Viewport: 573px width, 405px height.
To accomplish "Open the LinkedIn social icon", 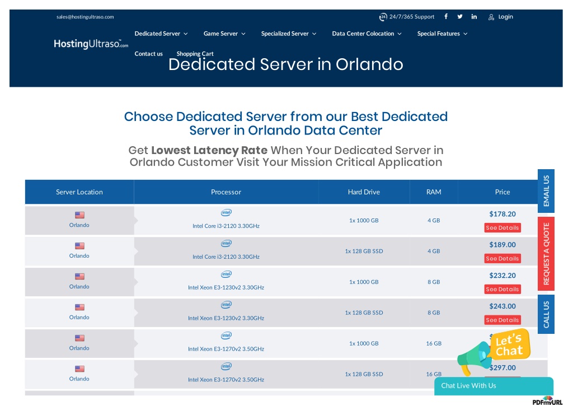I will click(x=474, y=16).
